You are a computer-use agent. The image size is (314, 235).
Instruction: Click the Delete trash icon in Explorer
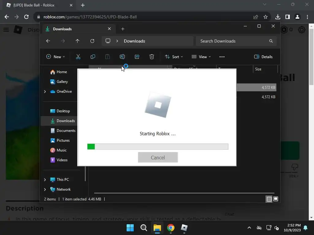click(x=152, y=57)
